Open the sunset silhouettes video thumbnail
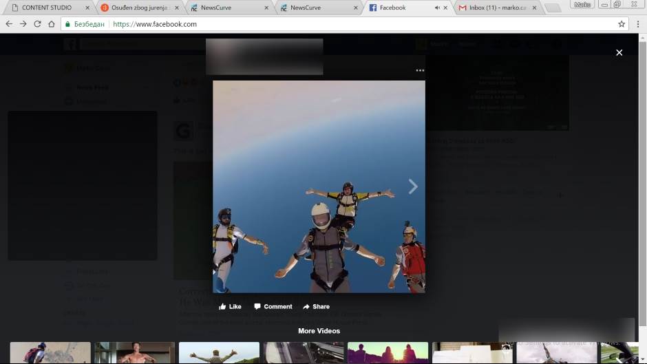The height and width of the screenshot is (364, 647). click(x=388, y=352)
